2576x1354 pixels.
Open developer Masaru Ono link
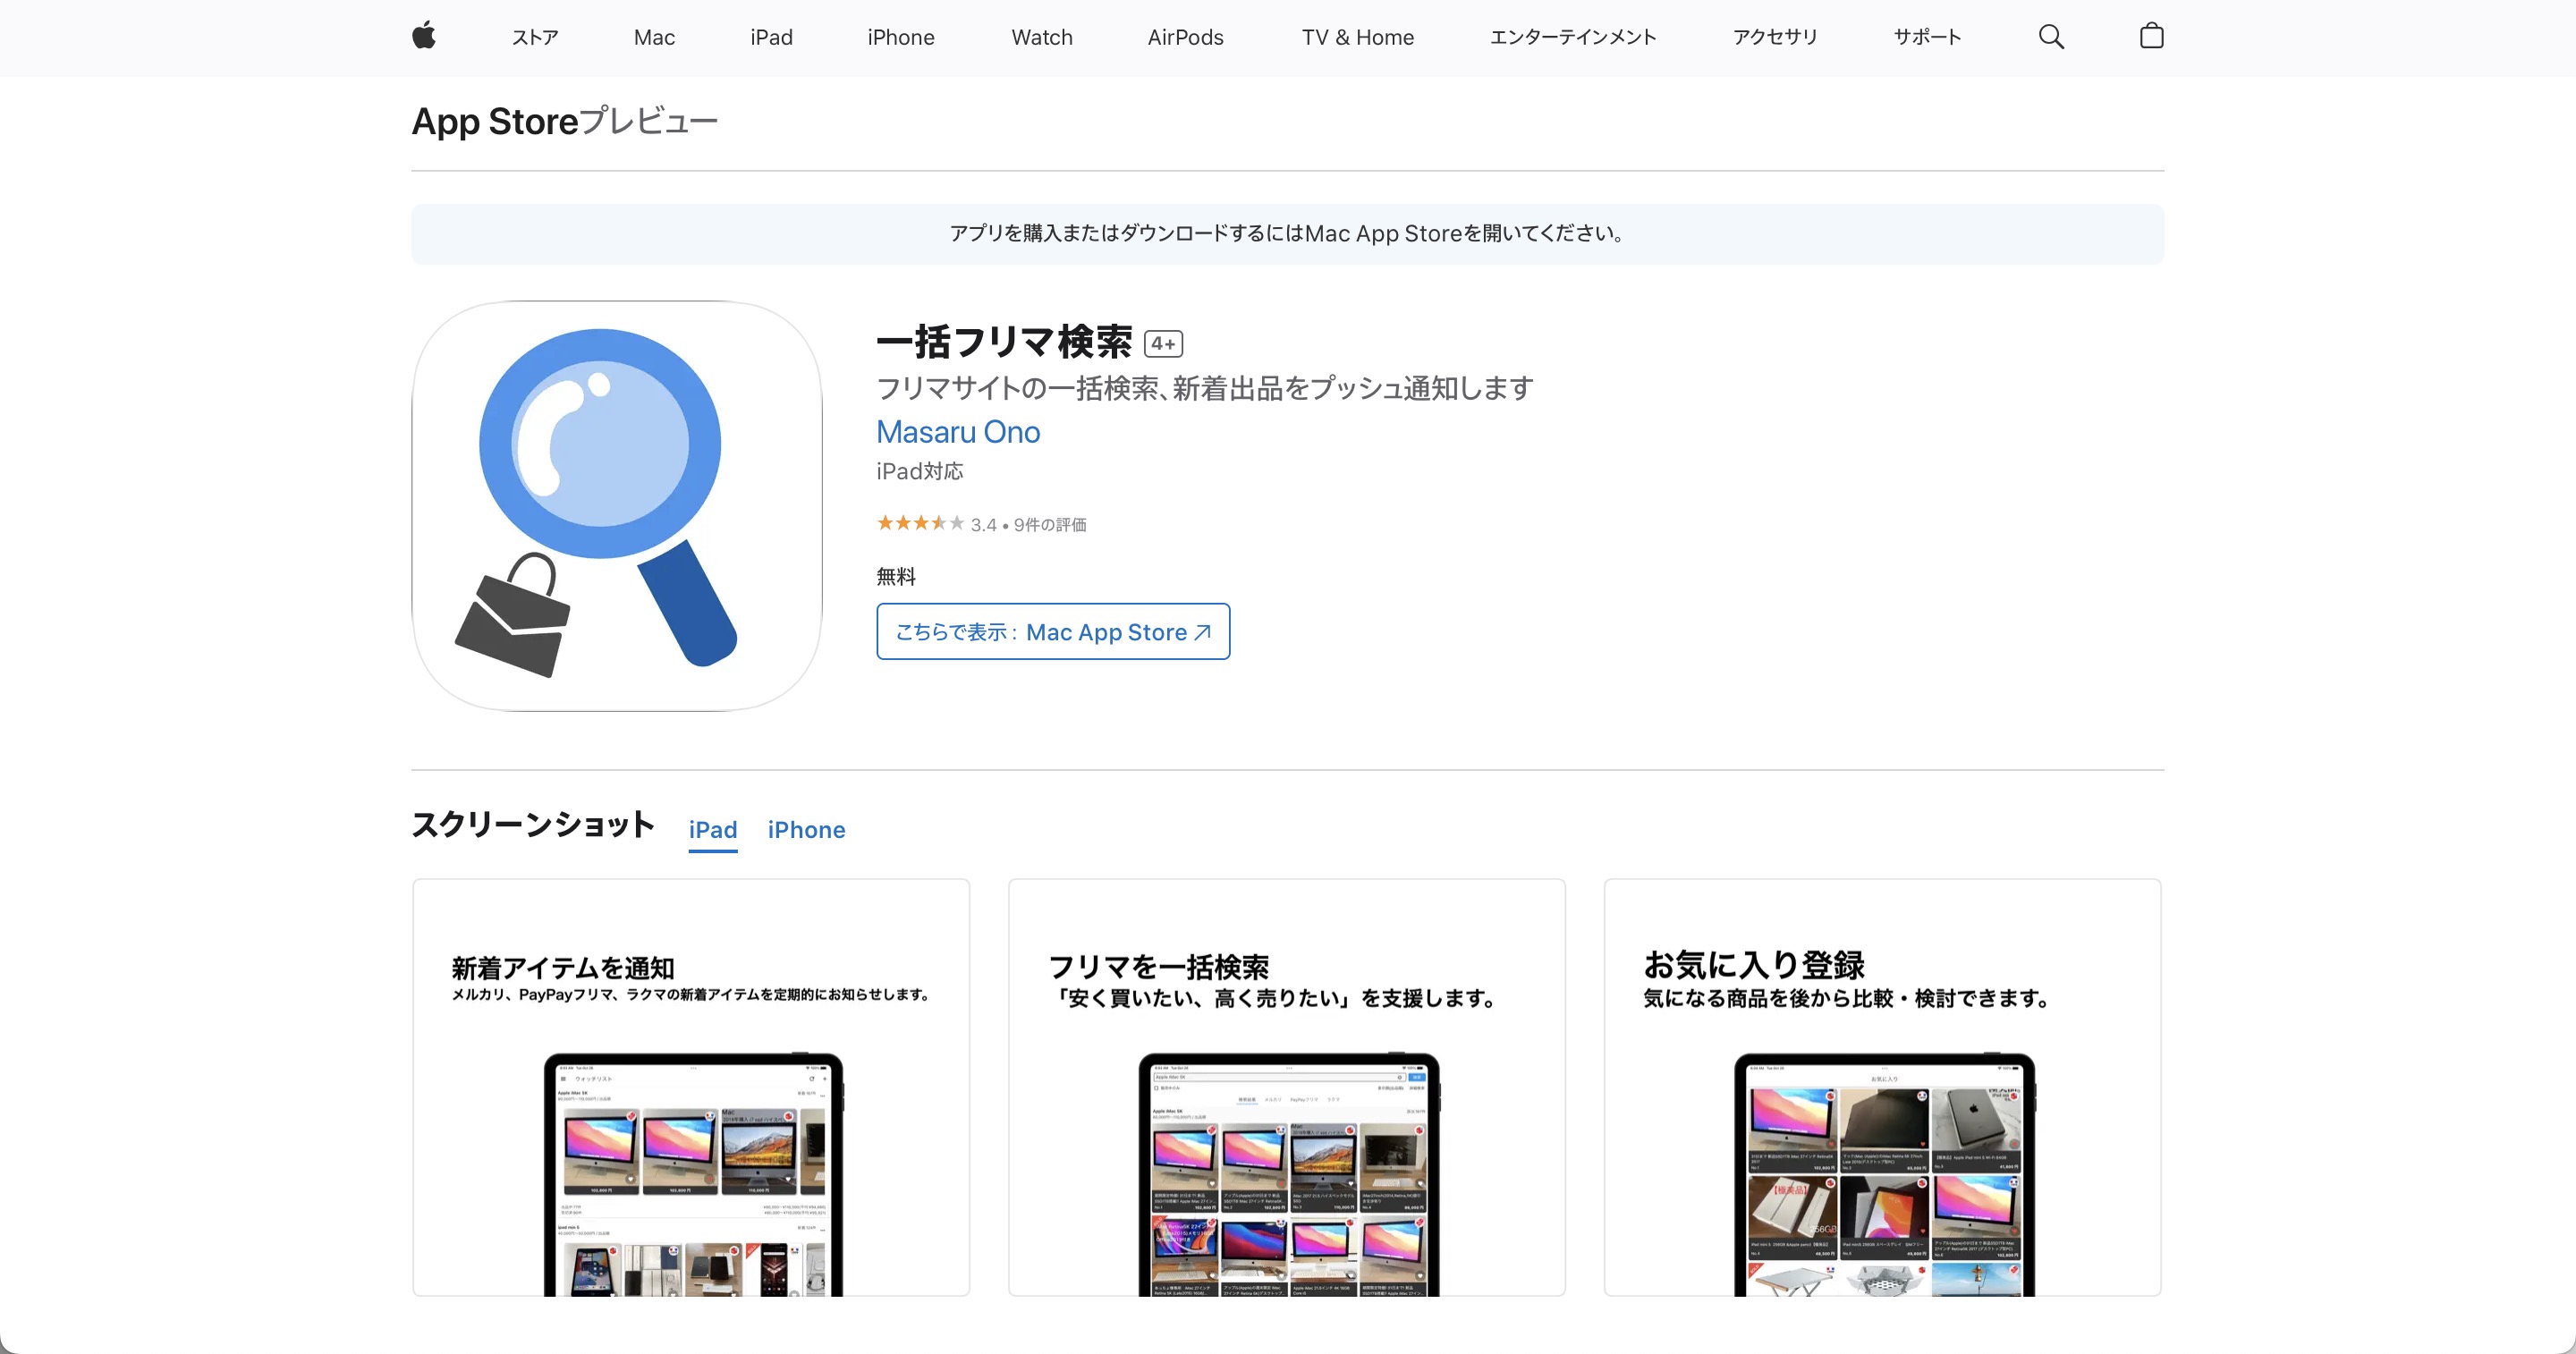tap(957, 432)
